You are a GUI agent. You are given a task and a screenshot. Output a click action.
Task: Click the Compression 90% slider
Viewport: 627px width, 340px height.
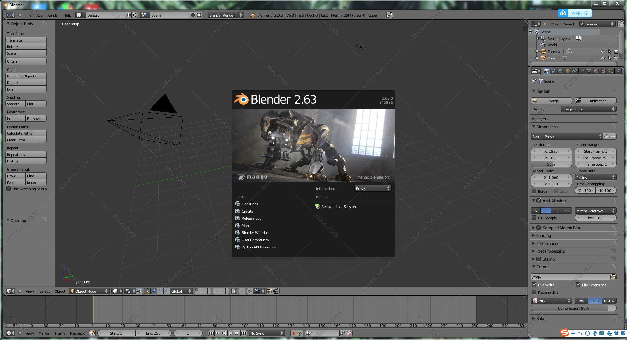(573, 308)
